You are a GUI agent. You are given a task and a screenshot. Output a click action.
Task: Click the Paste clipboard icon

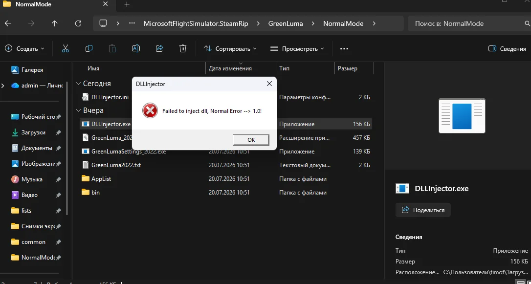112,49
